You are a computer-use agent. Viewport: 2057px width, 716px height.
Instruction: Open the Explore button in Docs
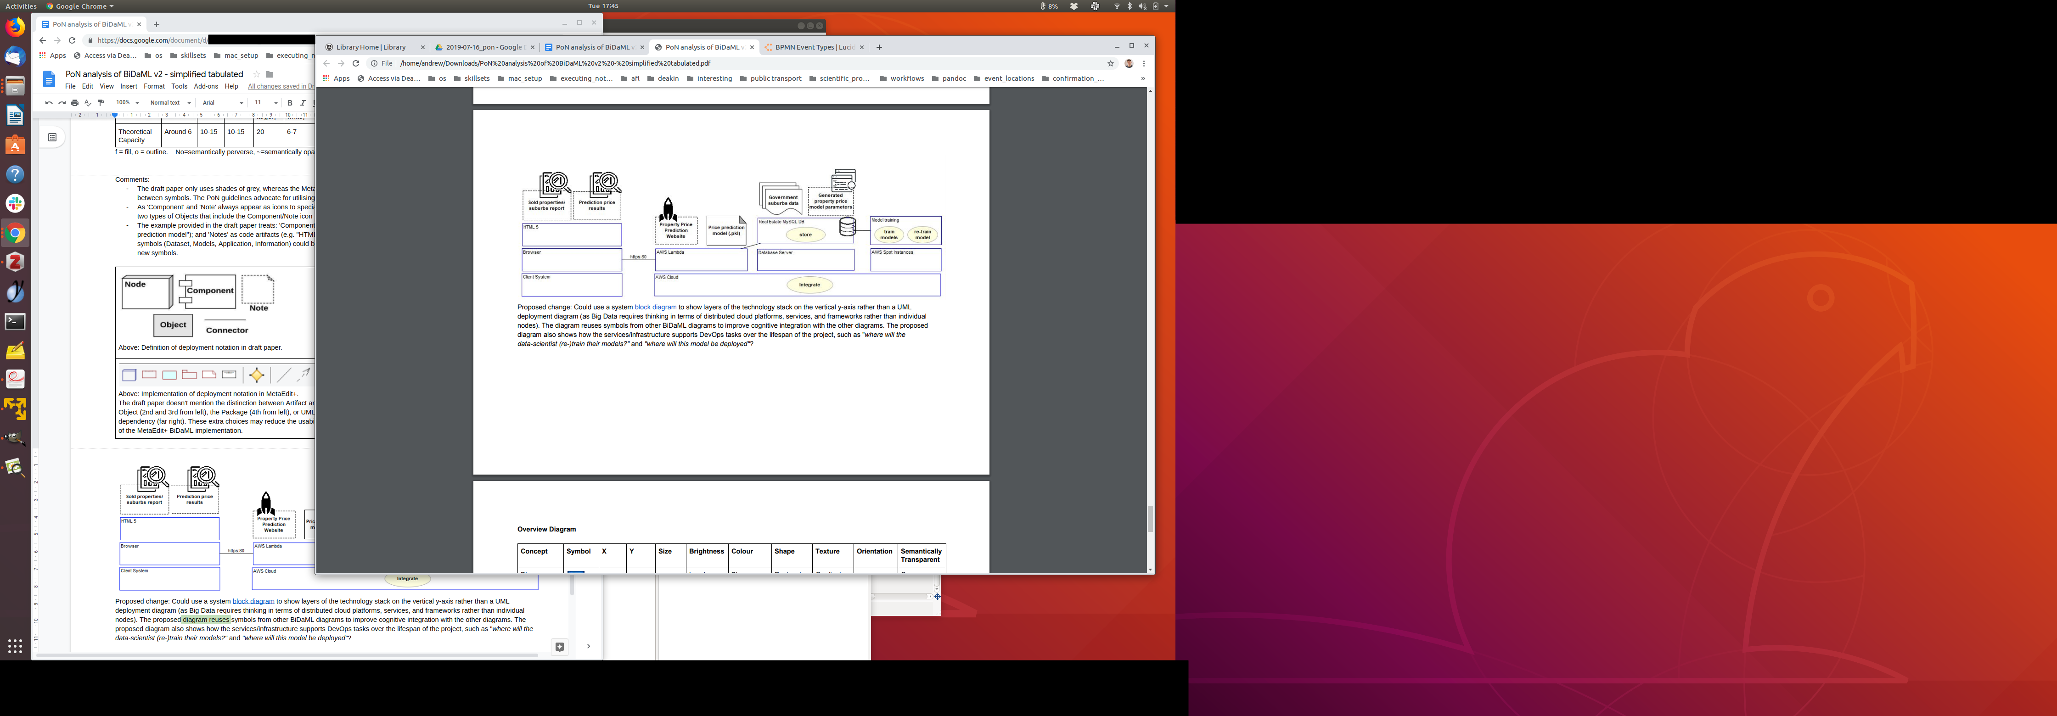pos(560,647)
